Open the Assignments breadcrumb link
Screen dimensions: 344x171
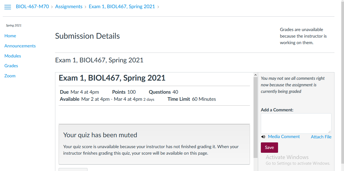[x=69, y=7]
